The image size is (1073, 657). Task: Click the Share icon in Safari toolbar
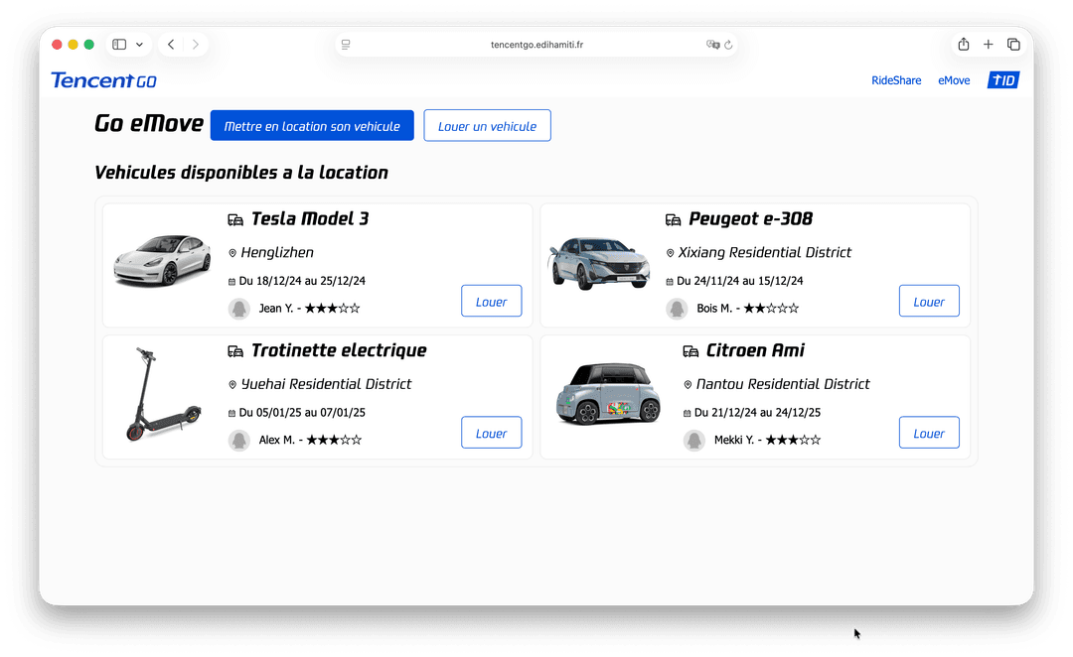pyautogui.click(x=963, y=45)
